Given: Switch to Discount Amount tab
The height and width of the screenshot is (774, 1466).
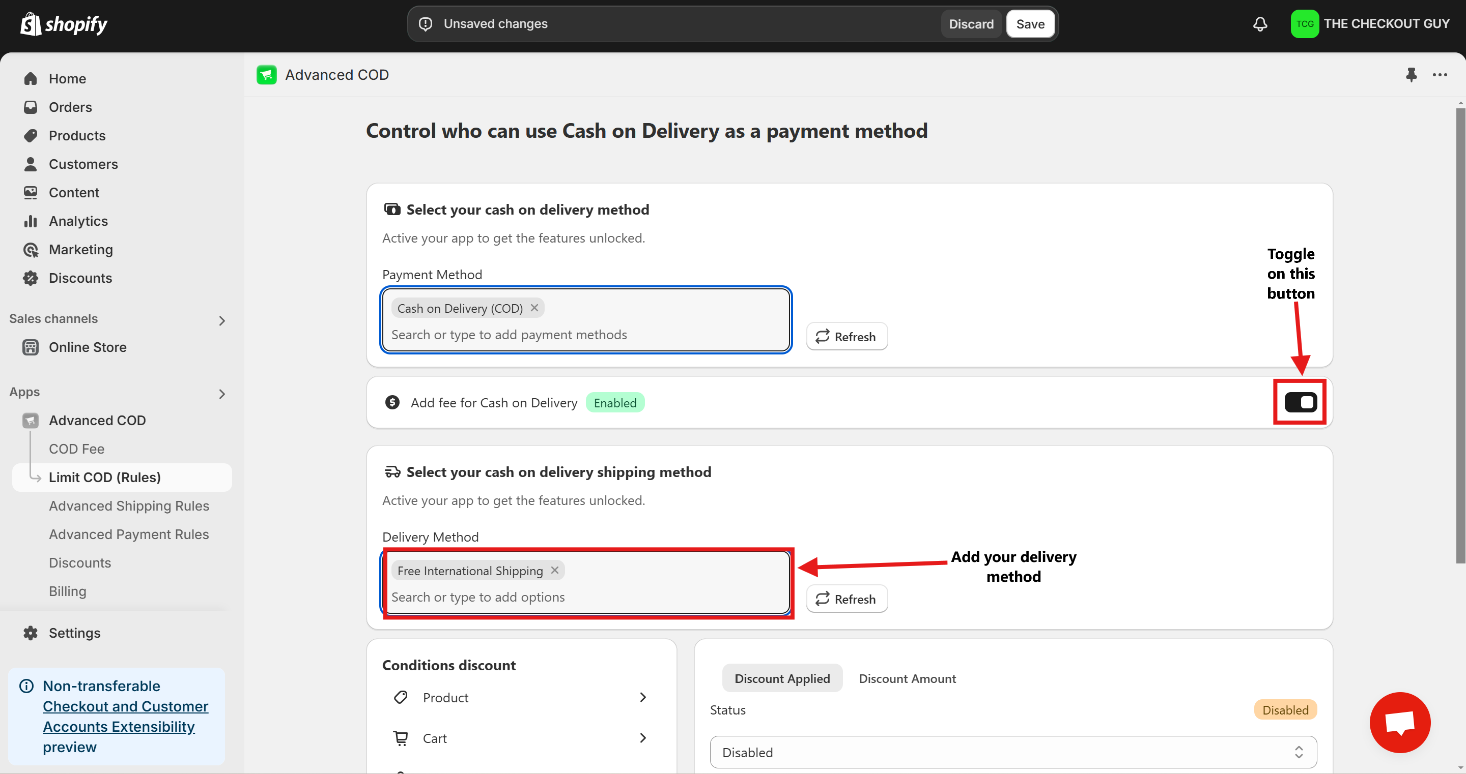Looking at the screenshot, I should pos(907,678).
